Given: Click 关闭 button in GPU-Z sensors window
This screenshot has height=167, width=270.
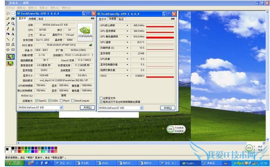Looking at the screenshot, I should (x=168, y=108).
